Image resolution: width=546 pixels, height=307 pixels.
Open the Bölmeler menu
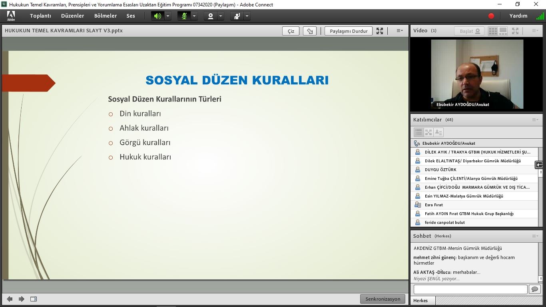[106, 16]
